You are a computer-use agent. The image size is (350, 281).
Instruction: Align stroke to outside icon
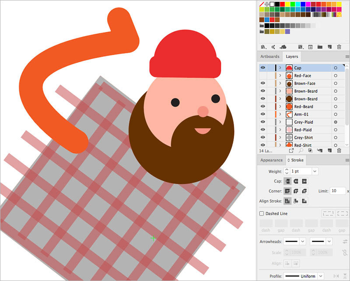[304, 201]
